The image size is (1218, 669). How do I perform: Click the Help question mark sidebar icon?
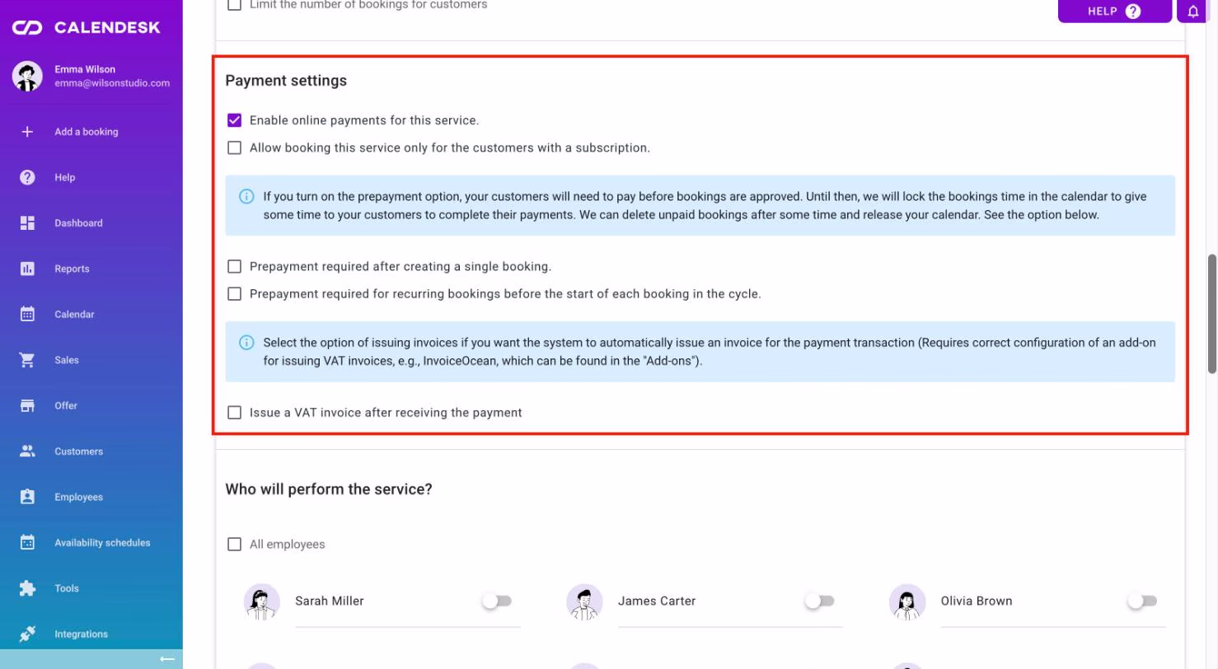(x=27, y=177)
